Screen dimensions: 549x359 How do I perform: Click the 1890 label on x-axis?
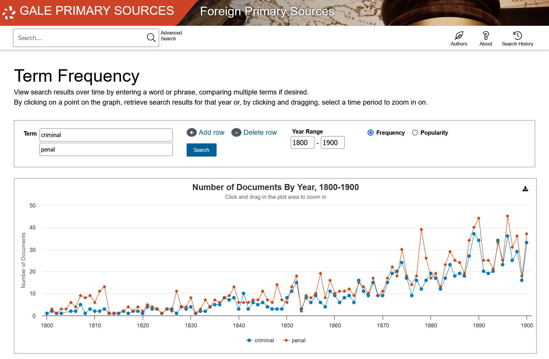pyautogui.click(x=479, y=325)
